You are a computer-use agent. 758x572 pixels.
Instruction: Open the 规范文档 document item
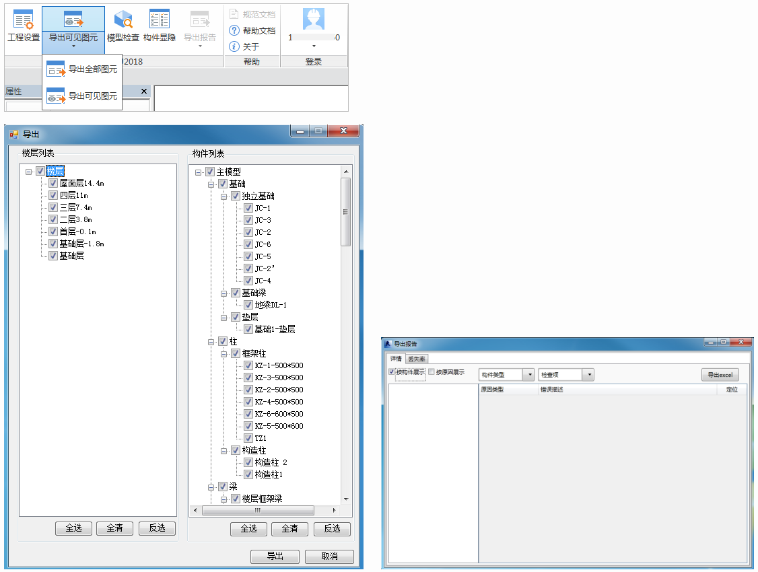tap(252, 15)
